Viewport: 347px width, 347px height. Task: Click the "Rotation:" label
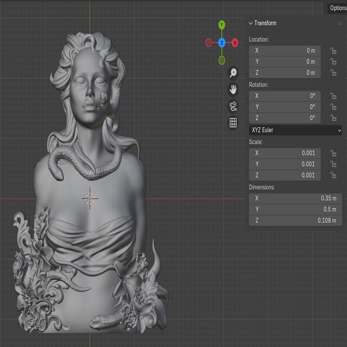click(258, 85)
